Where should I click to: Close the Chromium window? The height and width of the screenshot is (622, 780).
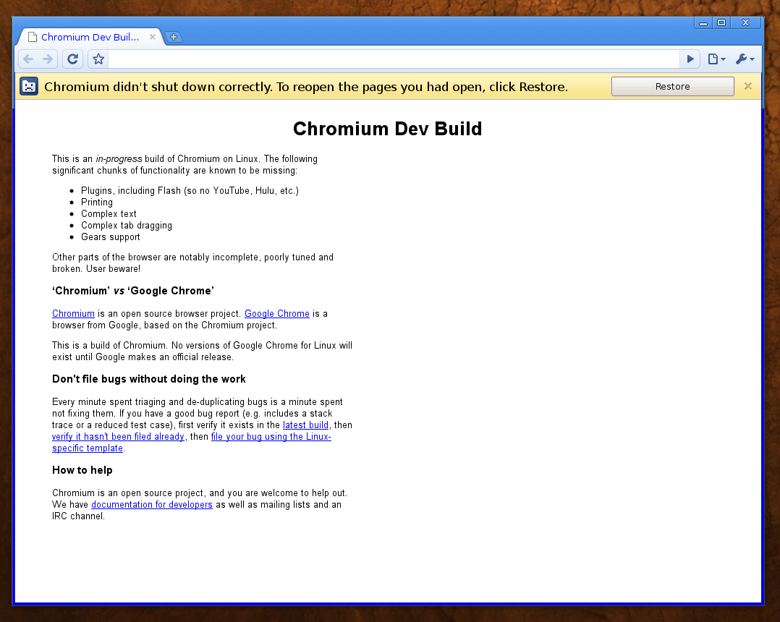coord(745,22)
